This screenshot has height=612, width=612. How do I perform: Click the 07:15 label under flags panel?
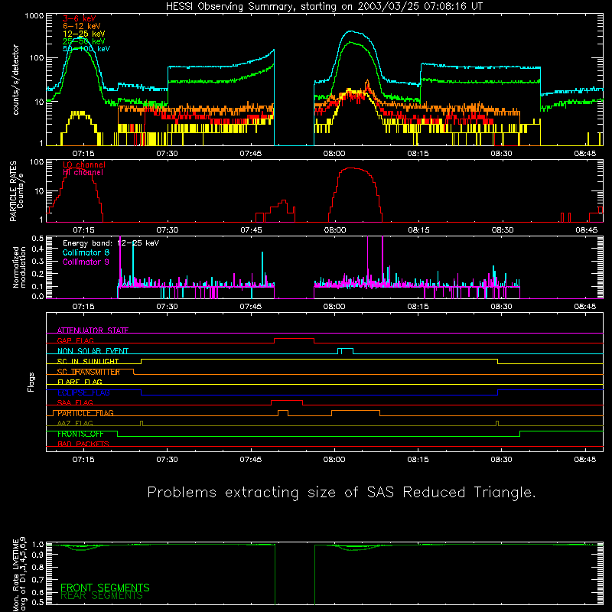click(x=83, y=460)
